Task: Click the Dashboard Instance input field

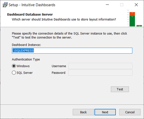Action: coord(72,51)
